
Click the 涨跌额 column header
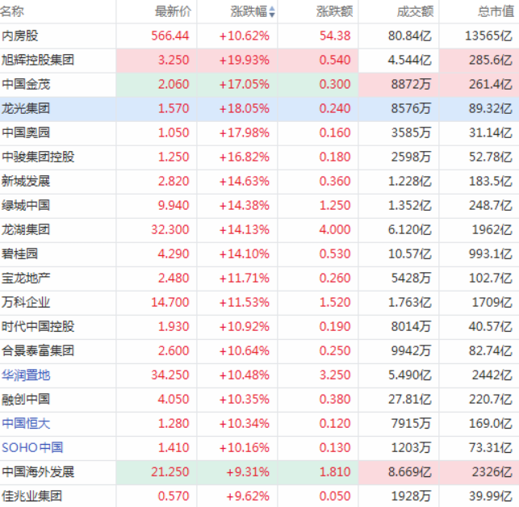335,11
